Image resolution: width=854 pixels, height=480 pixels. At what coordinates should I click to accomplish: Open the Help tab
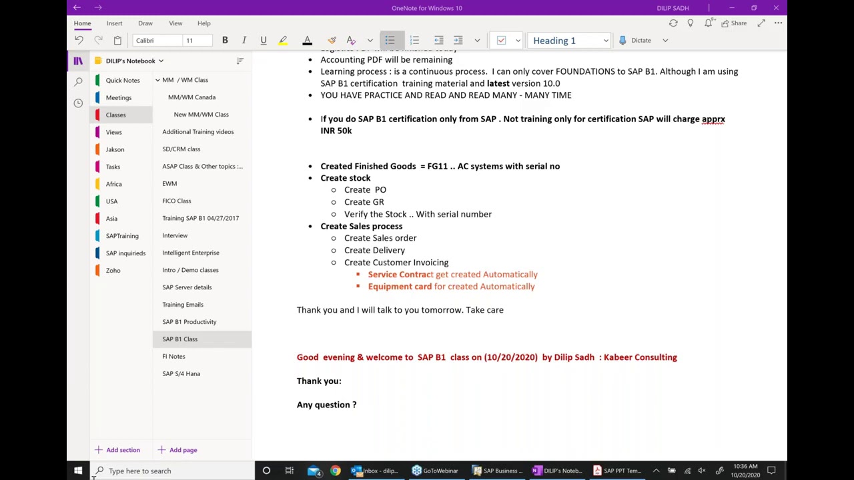pyautogui.click(x=203, y=23)
